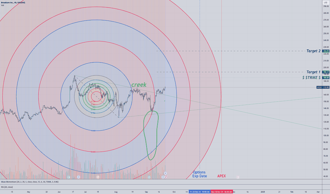Click the earnings E marker in early September

click(x=149, y=177)
